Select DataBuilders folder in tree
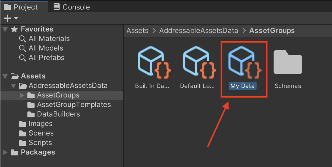Screen dimensions: 332x167 58,114
